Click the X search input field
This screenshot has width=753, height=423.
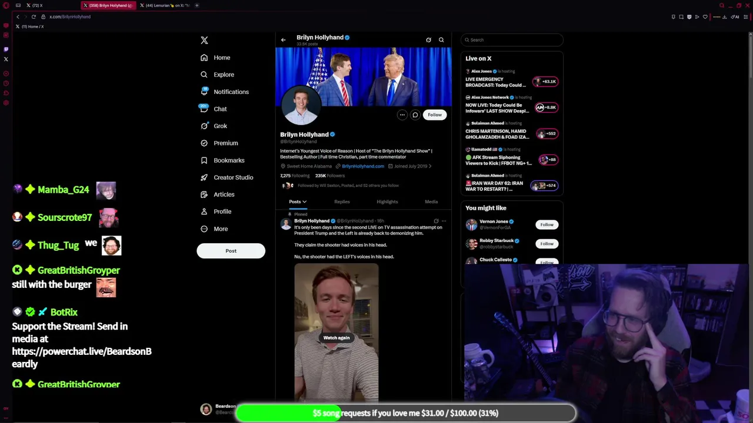coord(512,40)
